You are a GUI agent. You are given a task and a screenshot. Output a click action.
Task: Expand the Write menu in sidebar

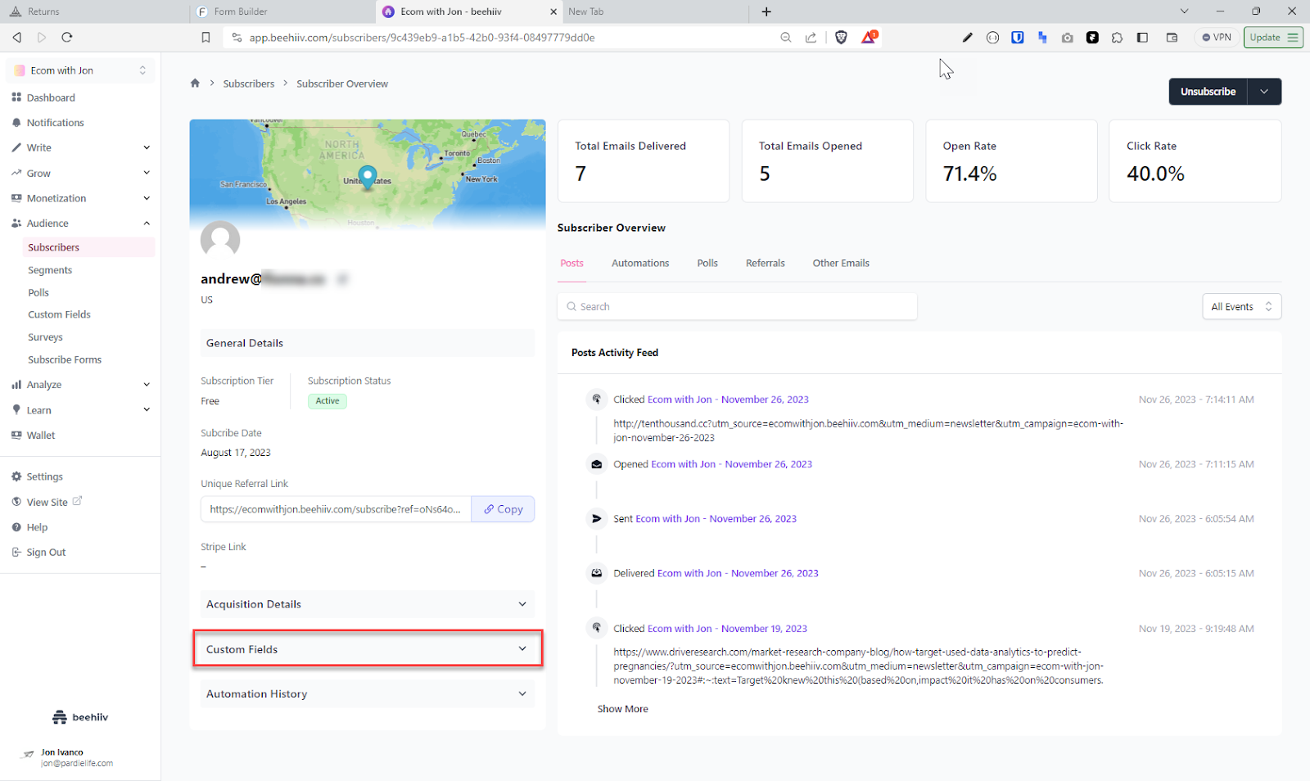click(80, 148)
